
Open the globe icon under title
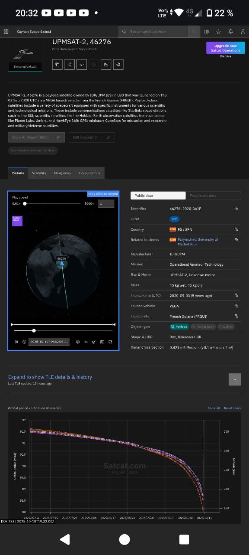[x=118, y=65]
